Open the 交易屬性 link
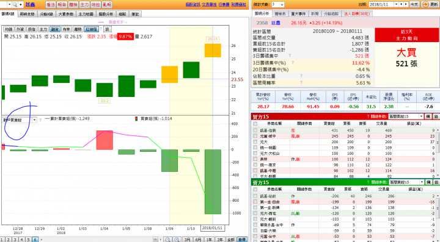440x242 pixels. point(210,4)
